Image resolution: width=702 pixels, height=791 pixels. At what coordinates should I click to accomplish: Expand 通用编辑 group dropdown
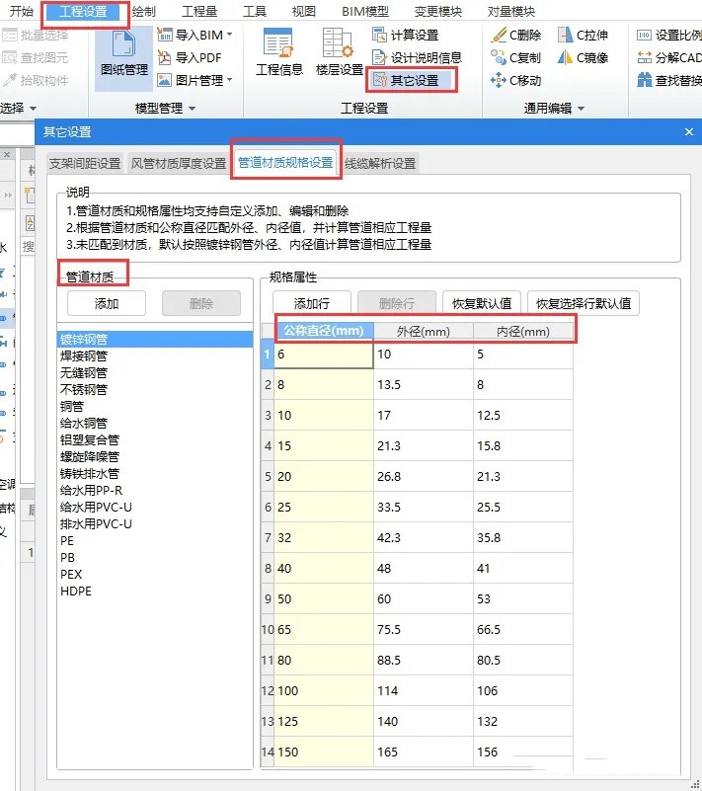(581, 109)
